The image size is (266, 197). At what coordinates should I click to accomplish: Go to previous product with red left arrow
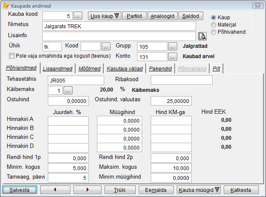pos(55,190)
